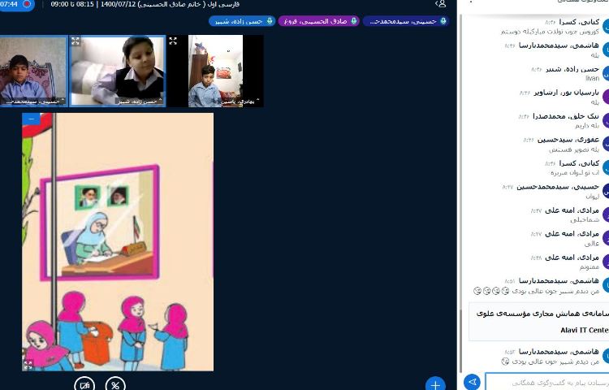
Task: Click Alavi IT Center welcome message
Action: pyautogui.click(x=539, y=322)
